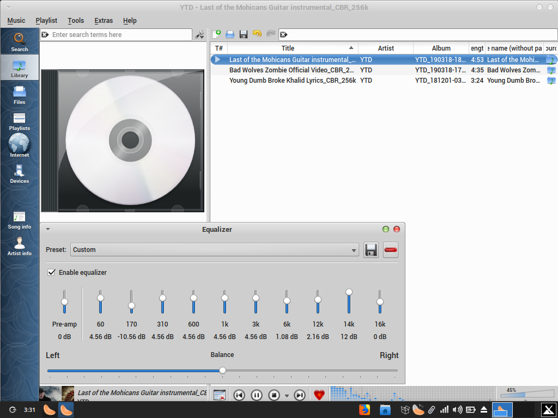Love the track with heart icon
Viewport: 558px width, 418px height.
pyautogui.click(x=319, y=395)
